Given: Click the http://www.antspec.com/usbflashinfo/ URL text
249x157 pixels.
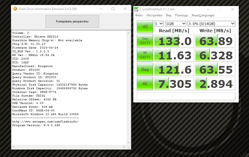Looking at the screenshot, I should point(45,122).
